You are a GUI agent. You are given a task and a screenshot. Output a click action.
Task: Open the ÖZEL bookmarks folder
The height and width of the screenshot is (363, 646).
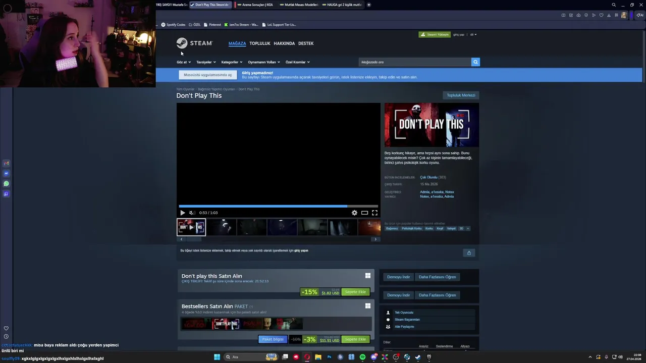[x=194, y=25]
